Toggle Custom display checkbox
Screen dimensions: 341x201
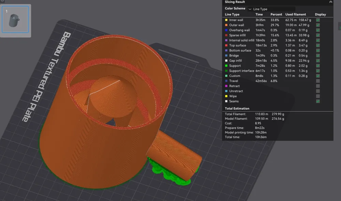click(x=318, y=76)
